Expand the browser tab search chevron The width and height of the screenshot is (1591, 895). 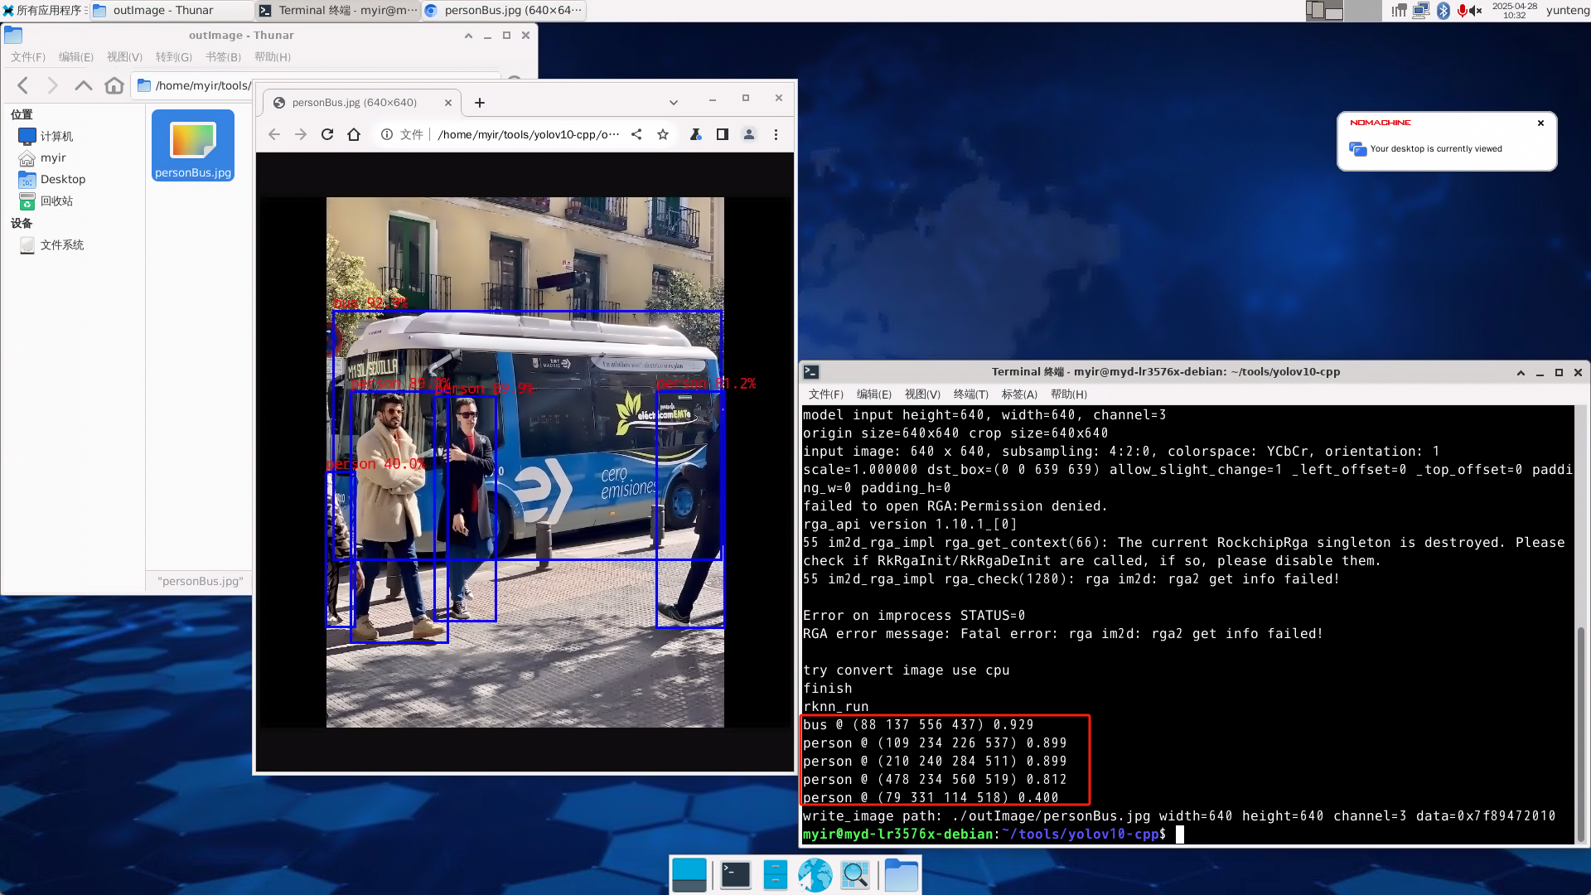[674, 103]
